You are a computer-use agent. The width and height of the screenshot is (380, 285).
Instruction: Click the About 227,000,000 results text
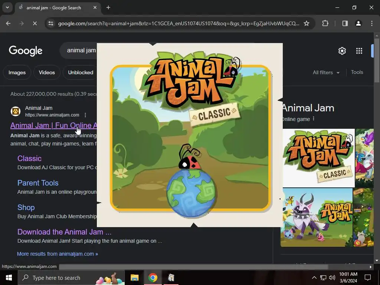[x=53, y=94]
